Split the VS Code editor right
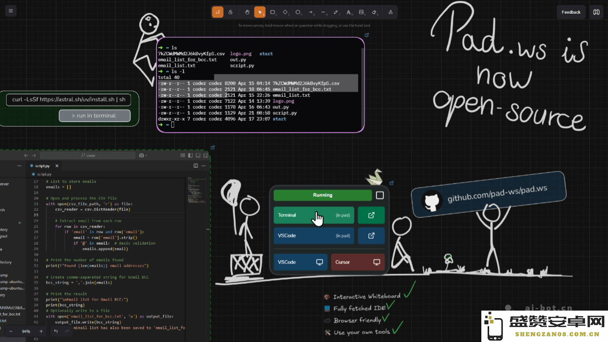 [x=196, y=166]
